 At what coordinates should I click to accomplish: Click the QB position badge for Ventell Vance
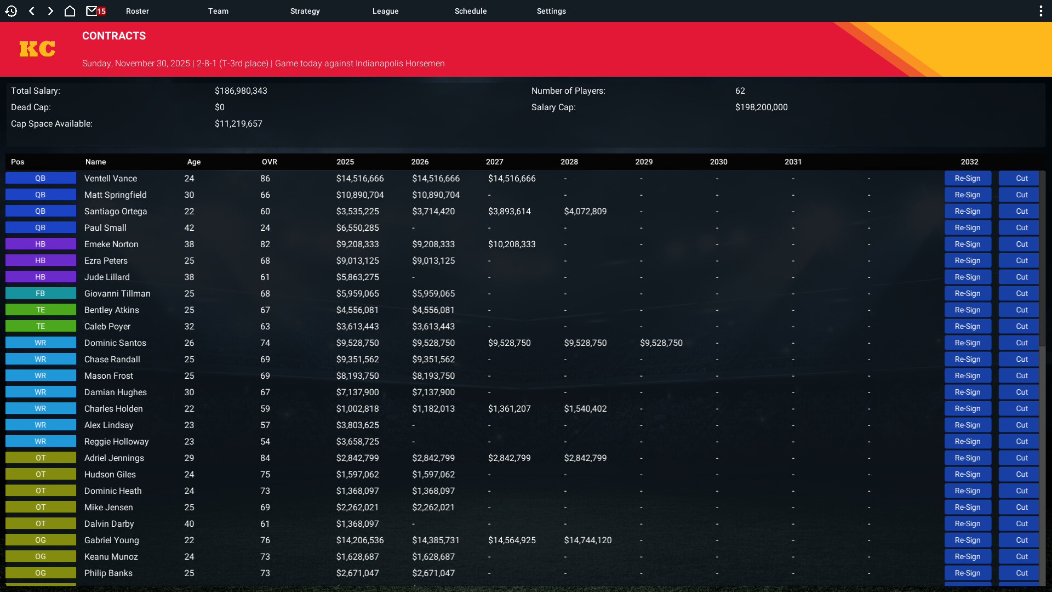pos(41,178)
